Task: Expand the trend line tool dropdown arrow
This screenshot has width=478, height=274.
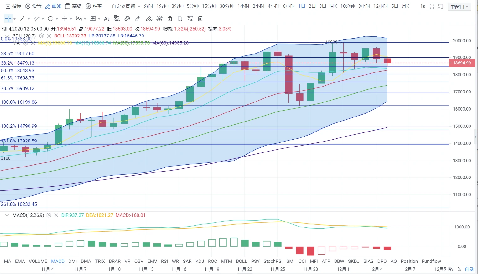Action: [x=29, y=19]
